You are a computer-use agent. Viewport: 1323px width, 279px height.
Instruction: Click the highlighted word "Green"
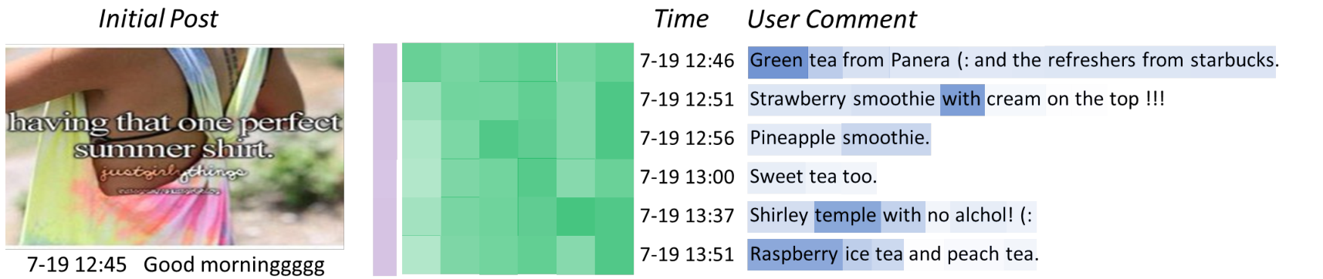tap(777, 61)
